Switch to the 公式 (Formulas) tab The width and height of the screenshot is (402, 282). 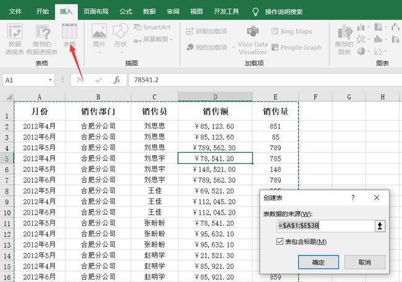[126, 12]
